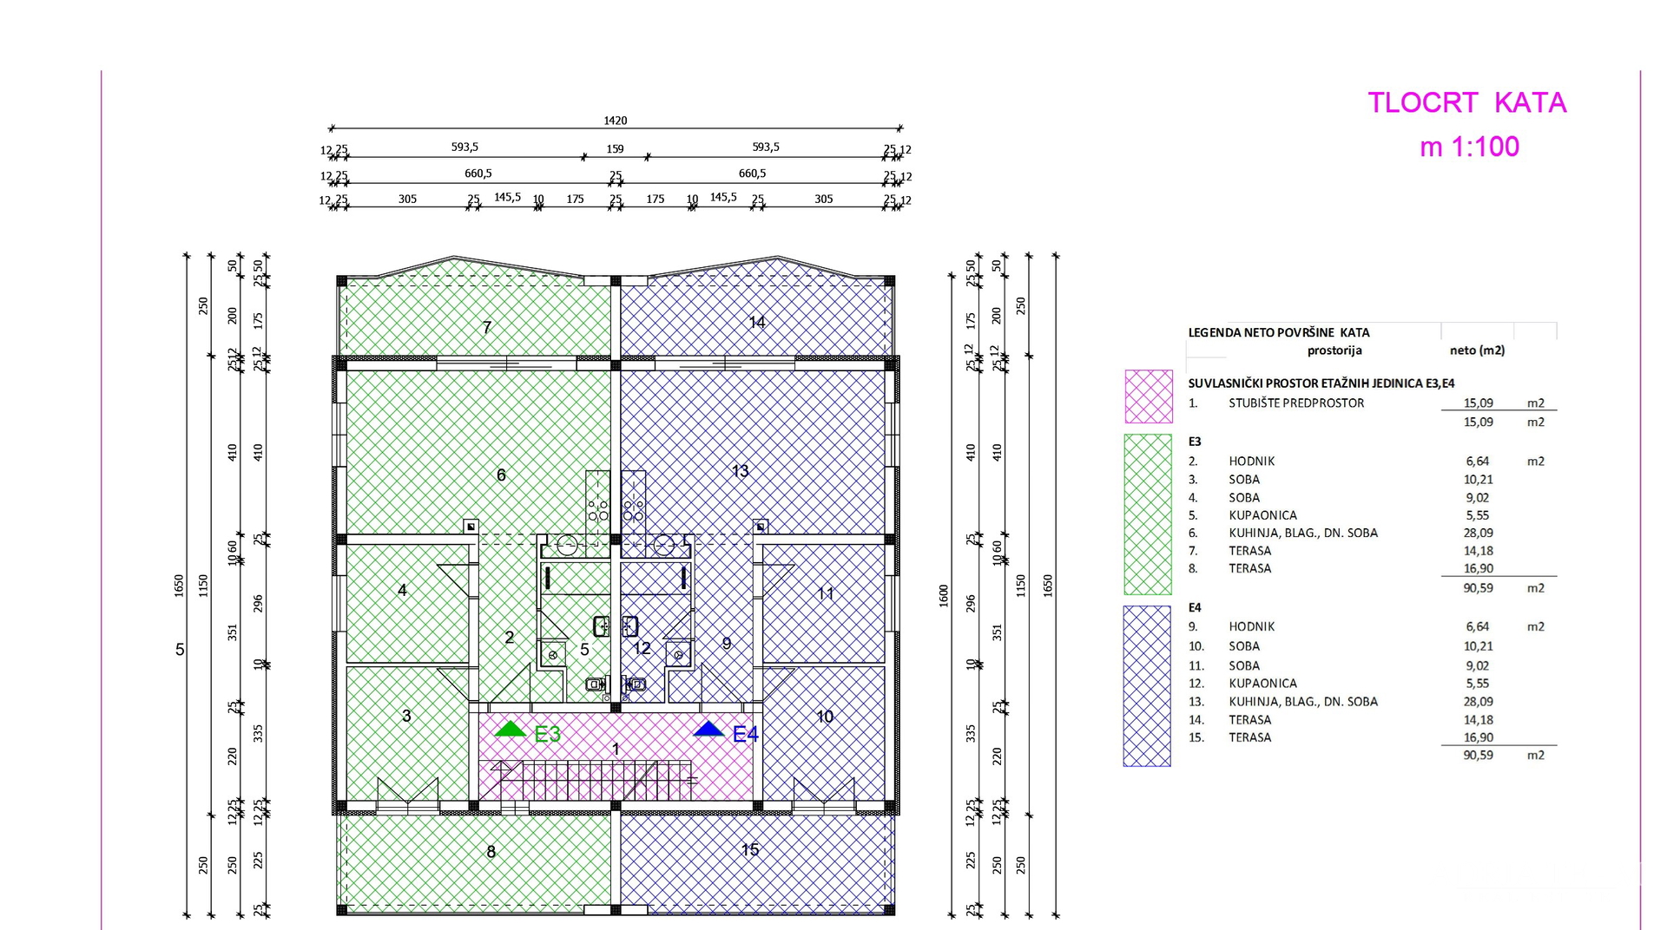This screenshot has height=930, width=1667.
Task: Click the LEGENDA NETO POVRŠINE KATA heading
Action: coord(1278,332)
